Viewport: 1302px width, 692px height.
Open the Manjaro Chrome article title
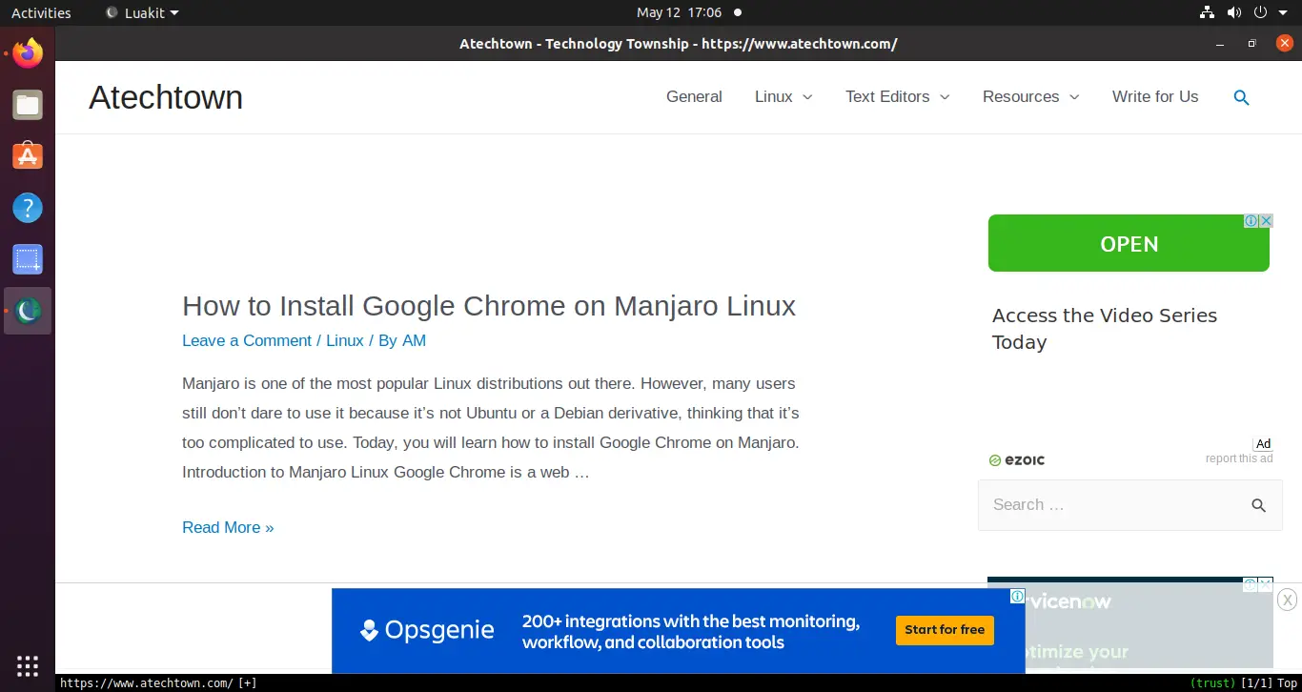tap(489, 306)
